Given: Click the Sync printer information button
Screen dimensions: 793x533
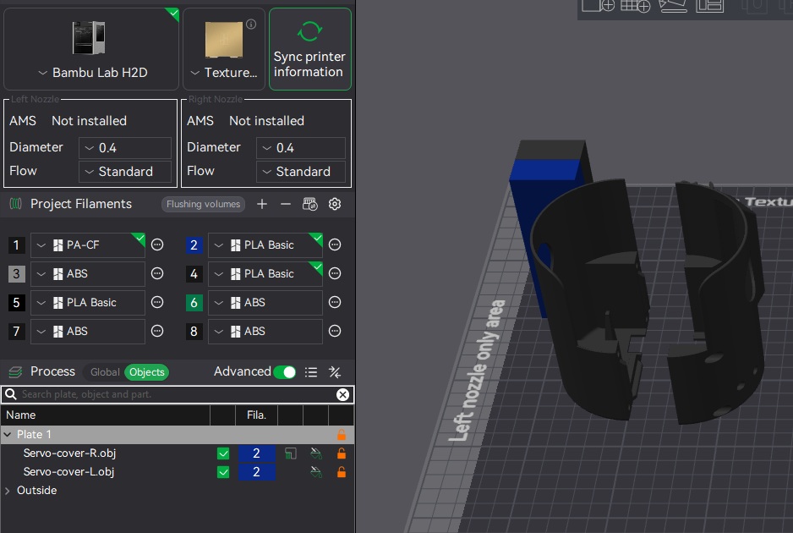Looking at the screenshot, I should coord(310,49).
